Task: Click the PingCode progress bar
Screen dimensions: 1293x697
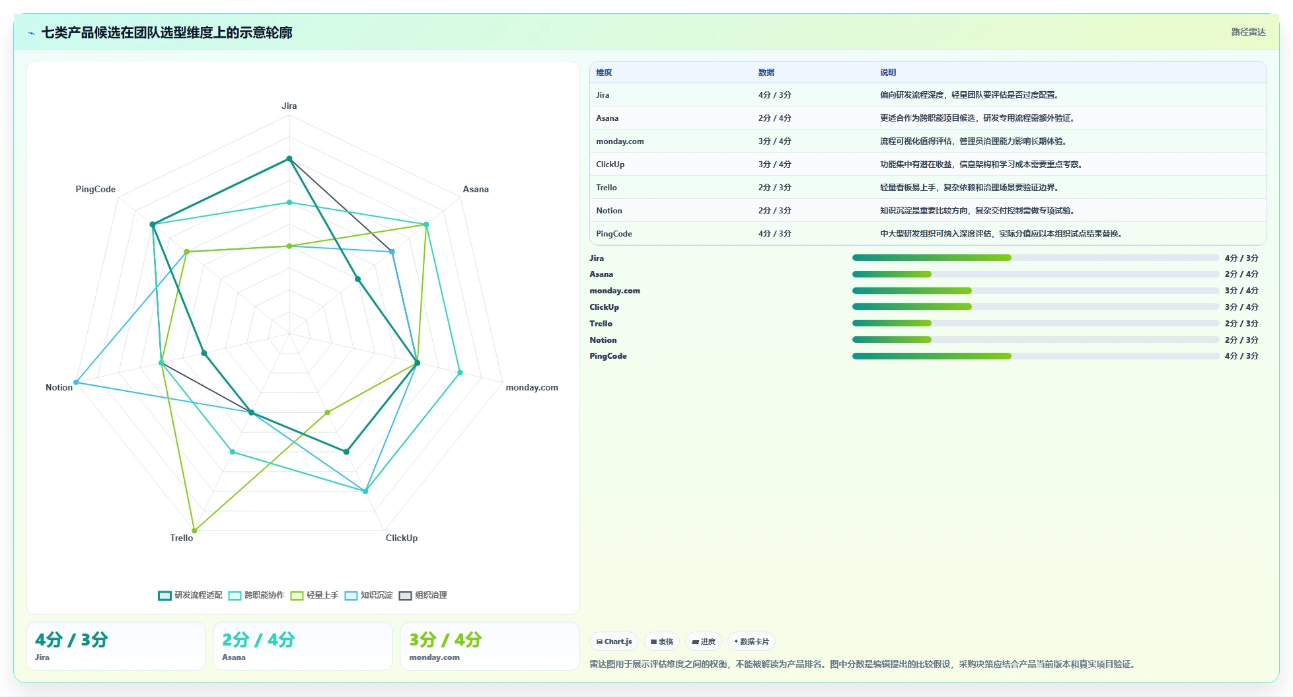Action: [x=1035, y=356]
